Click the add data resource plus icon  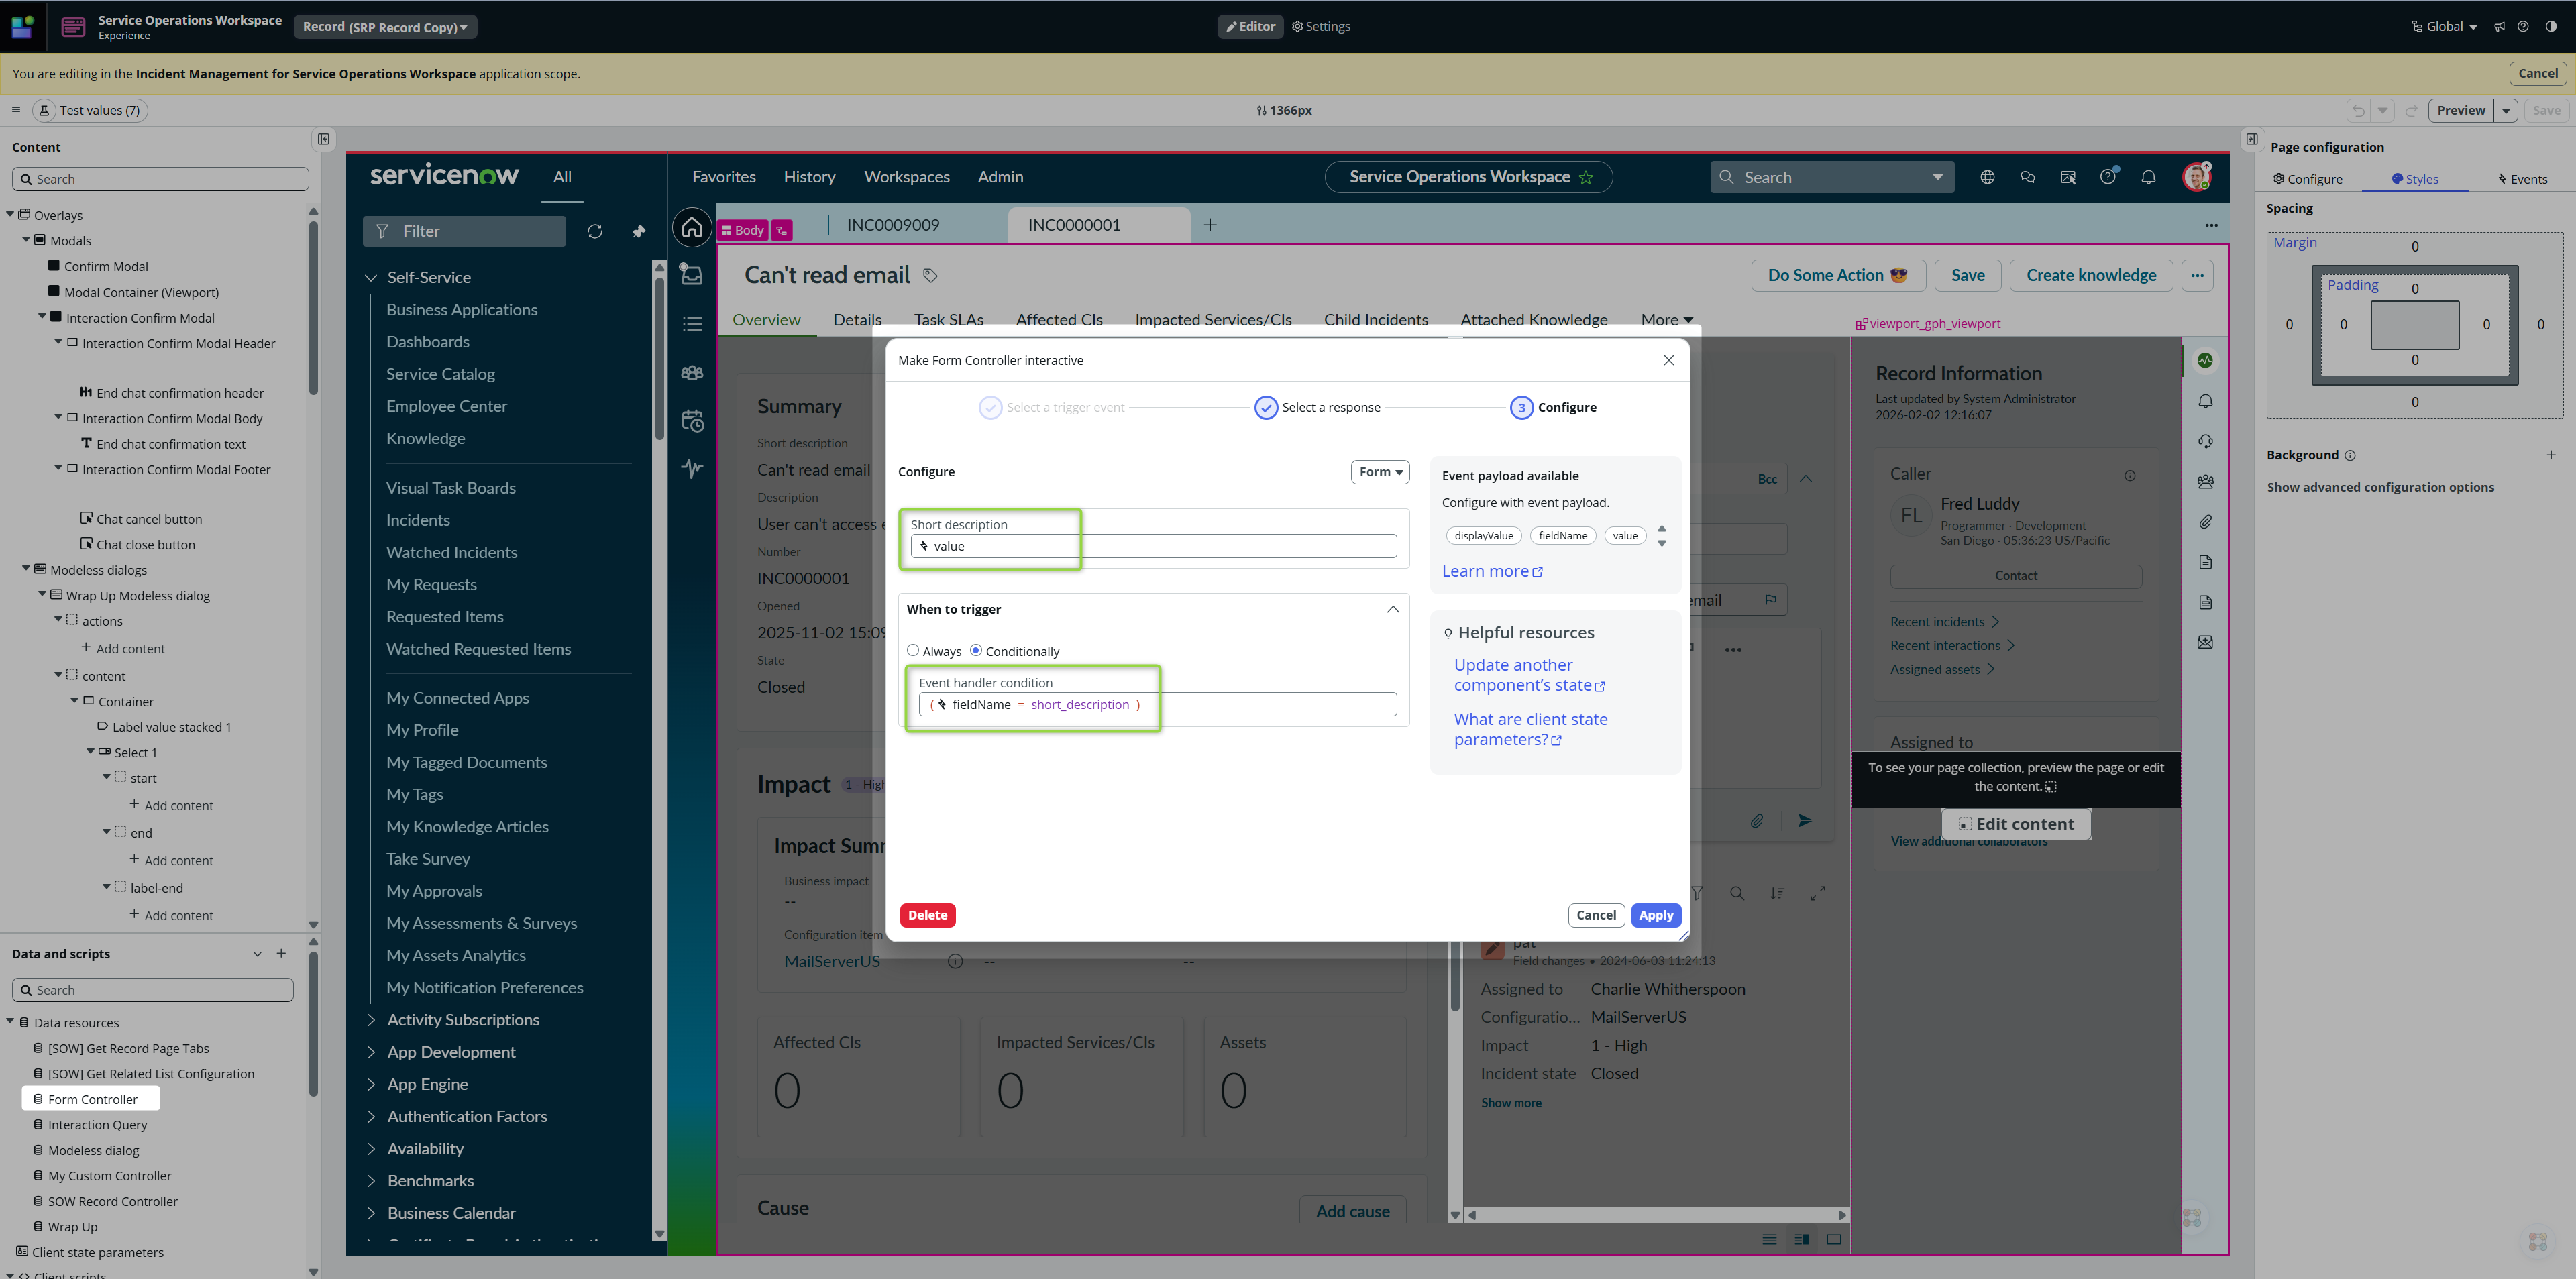[x=281, y=954]
